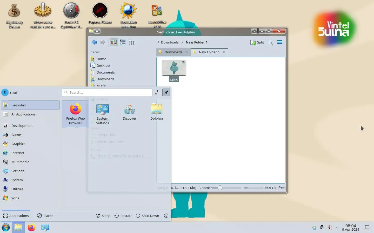Open Papers, Please desktop icon
This screenshot has width=374, height=233.
(100, 13)
